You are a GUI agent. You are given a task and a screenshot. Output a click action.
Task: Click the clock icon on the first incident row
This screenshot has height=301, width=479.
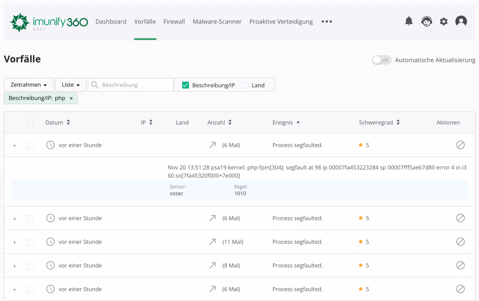coord(50,145)
